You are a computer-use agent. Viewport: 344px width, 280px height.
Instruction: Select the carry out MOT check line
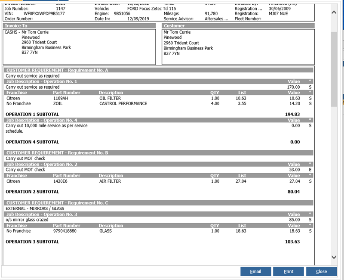point(129,170)
